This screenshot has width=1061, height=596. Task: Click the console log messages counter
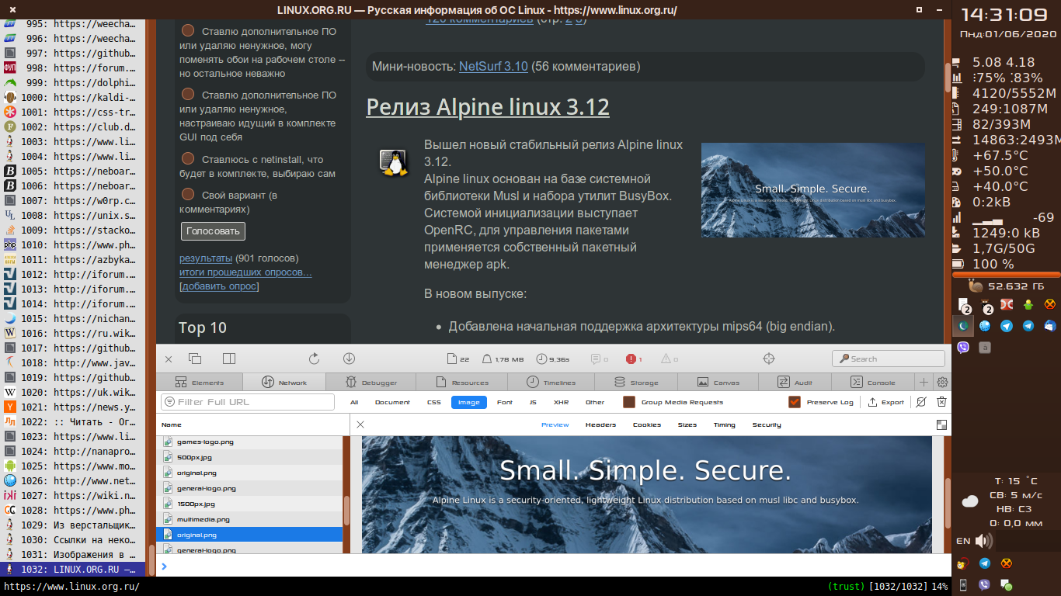[x=599, y=359]
